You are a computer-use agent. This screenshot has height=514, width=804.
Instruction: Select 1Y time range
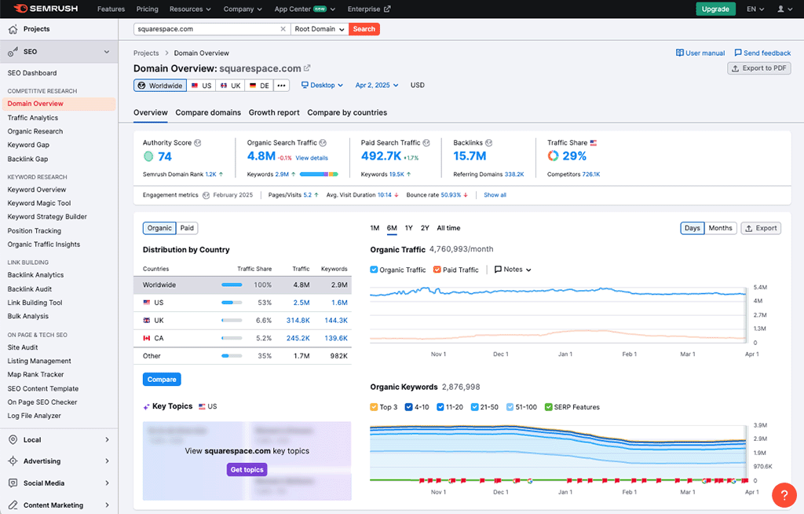[408, 228]
